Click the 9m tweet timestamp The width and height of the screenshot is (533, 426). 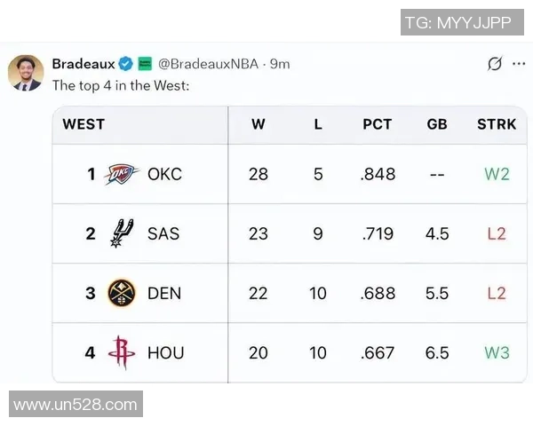(280, 64)
